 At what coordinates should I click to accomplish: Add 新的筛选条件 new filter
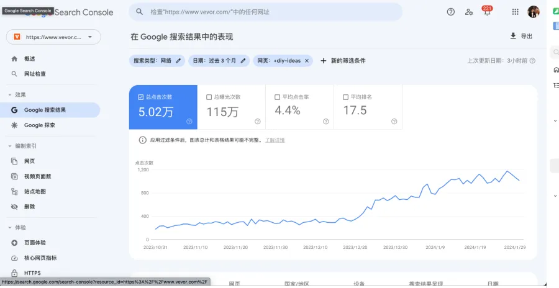pos(343,61)
